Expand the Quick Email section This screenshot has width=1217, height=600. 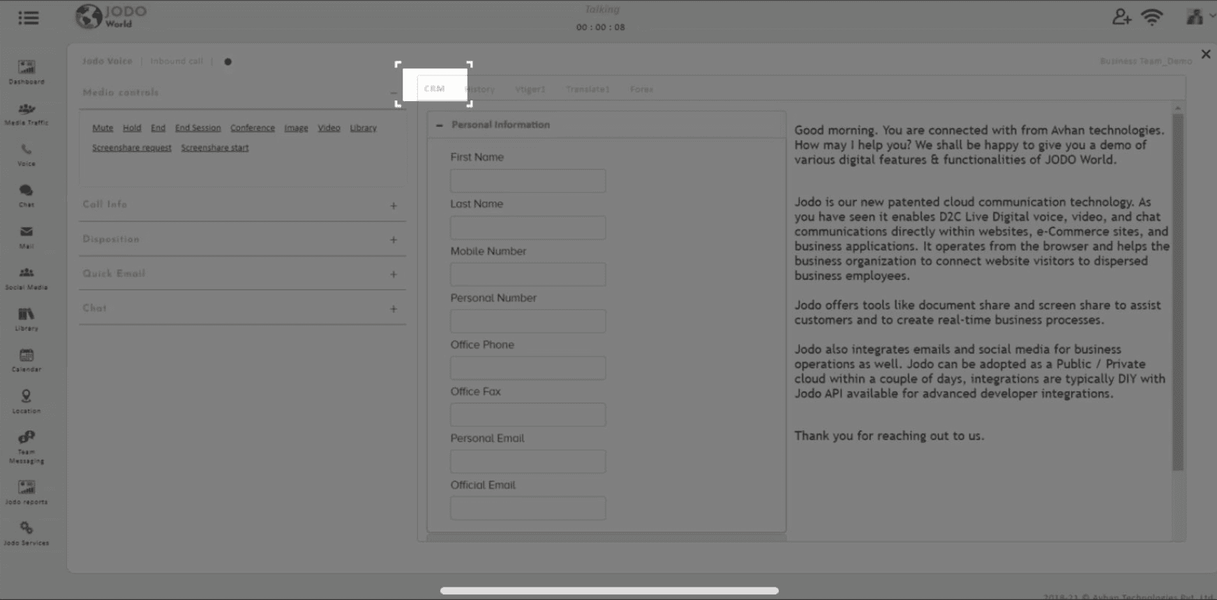[394, 275]
